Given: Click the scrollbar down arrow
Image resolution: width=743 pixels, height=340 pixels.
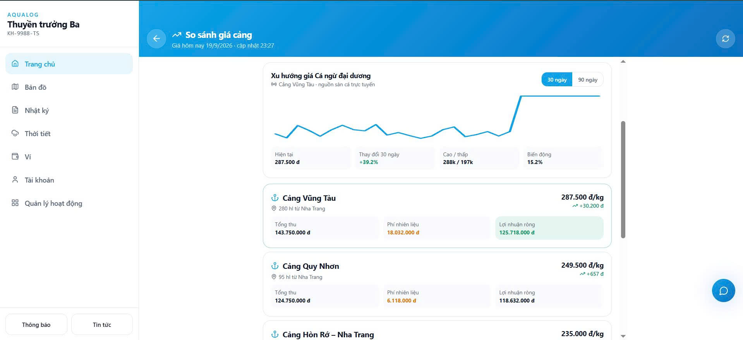Looking at the screenshot, I should [623, 336].
